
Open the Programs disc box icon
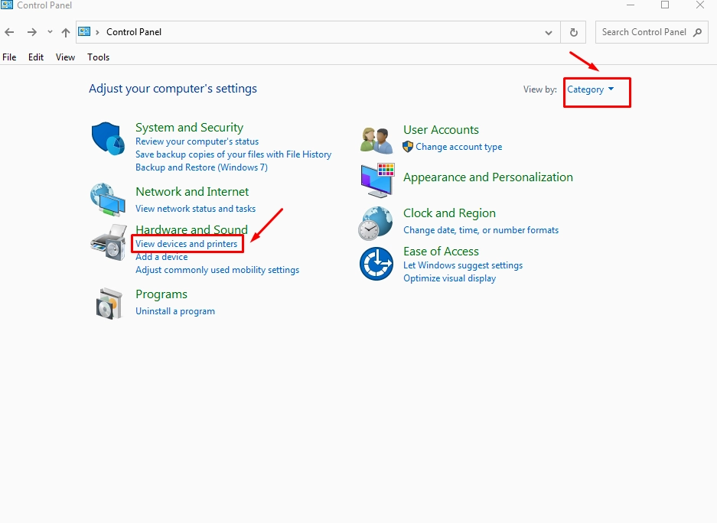(x=108, y=303)
